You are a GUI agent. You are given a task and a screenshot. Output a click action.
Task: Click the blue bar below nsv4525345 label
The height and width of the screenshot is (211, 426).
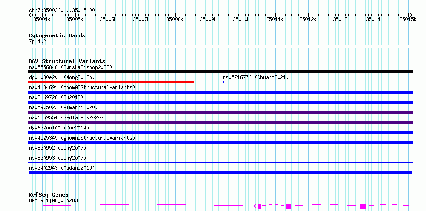(220, 142)
